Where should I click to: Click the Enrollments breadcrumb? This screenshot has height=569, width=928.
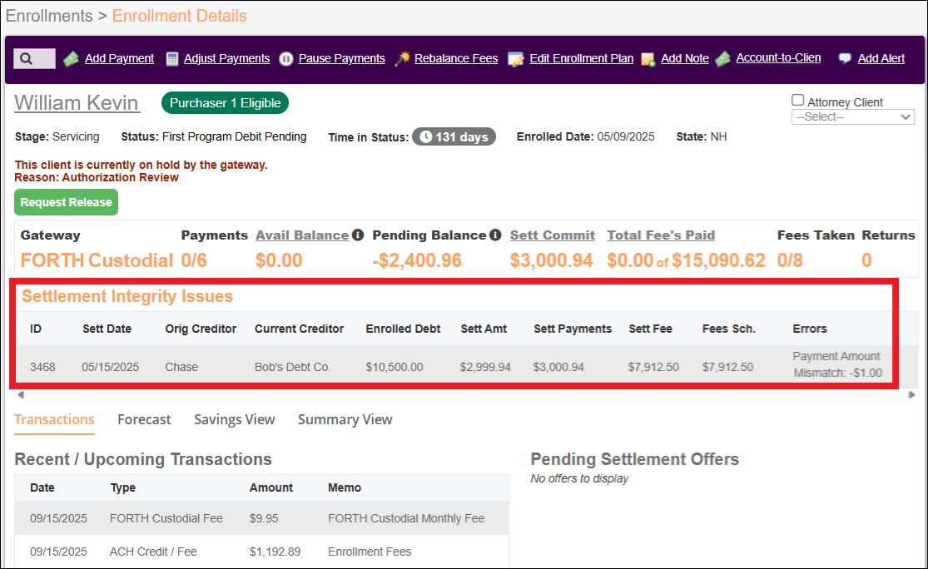(x=49, y=16)
